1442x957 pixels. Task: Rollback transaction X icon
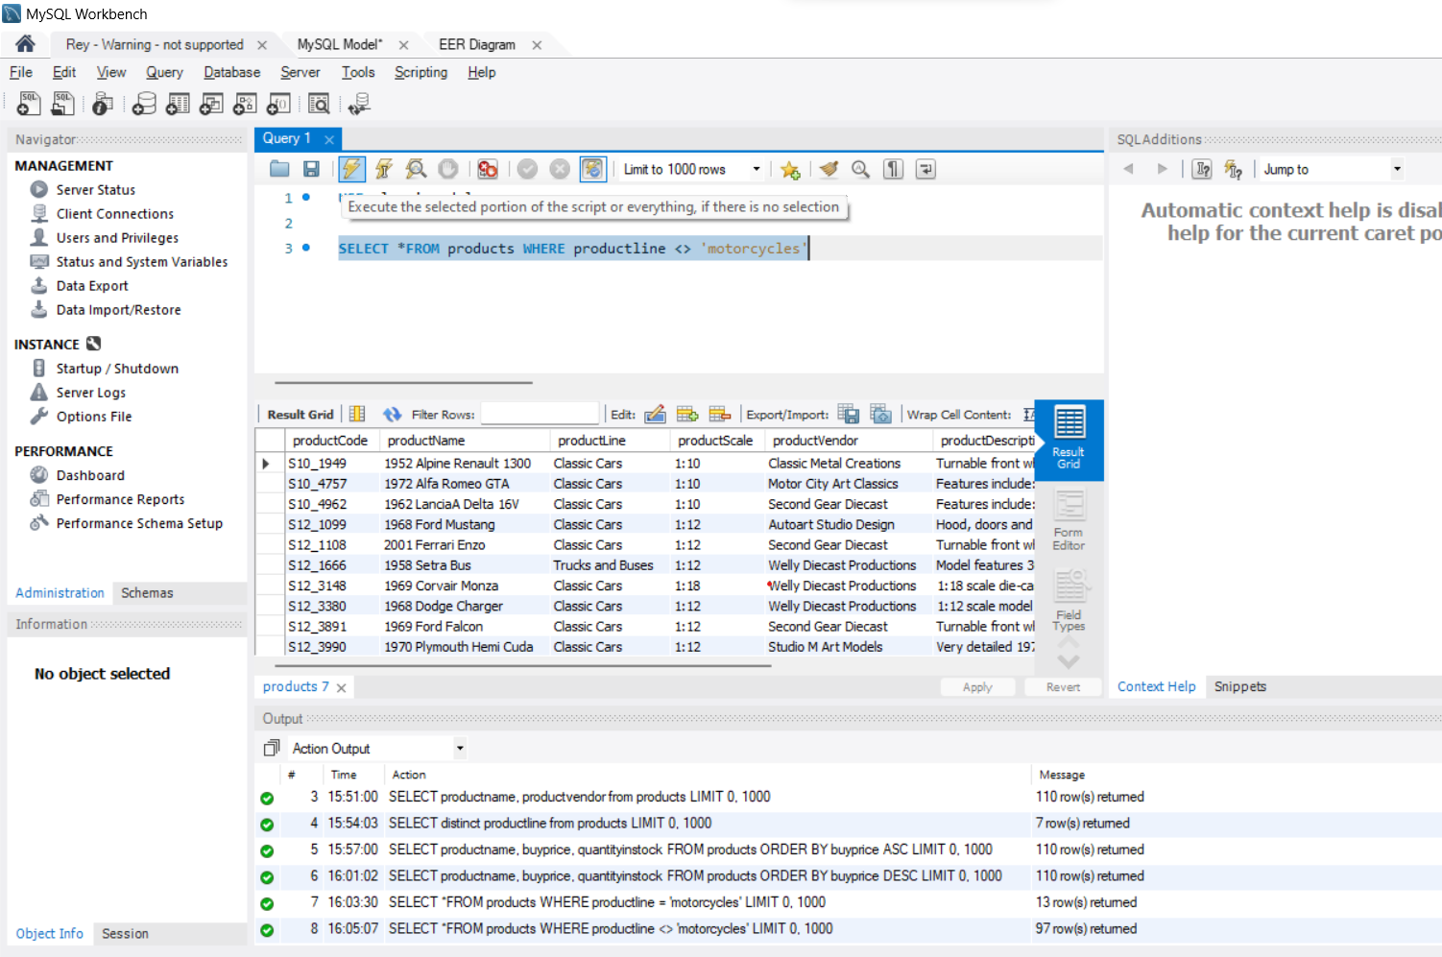pos(560,169)
